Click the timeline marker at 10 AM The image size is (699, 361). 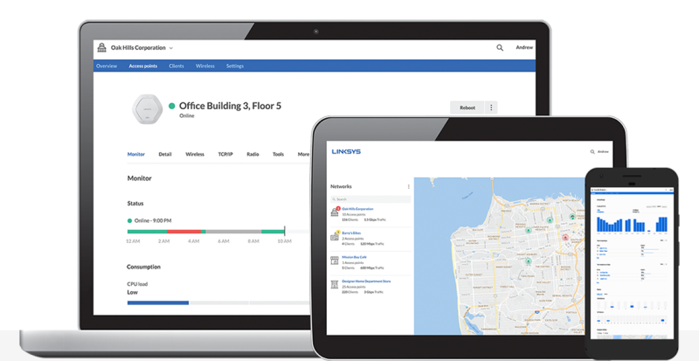(285, 231)
